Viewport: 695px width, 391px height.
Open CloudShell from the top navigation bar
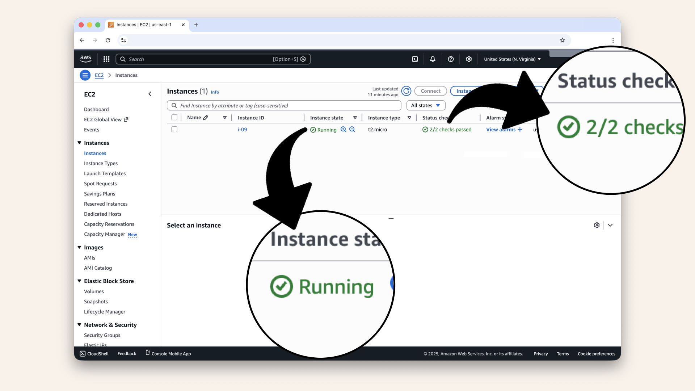(415, 59)
